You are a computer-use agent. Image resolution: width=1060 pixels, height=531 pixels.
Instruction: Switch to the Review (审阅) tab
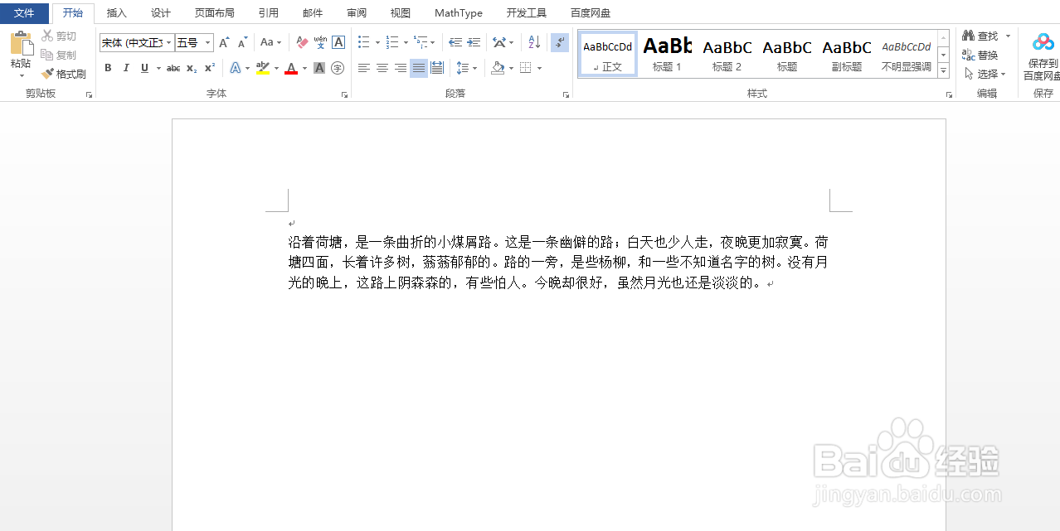(x=357, y=13)
